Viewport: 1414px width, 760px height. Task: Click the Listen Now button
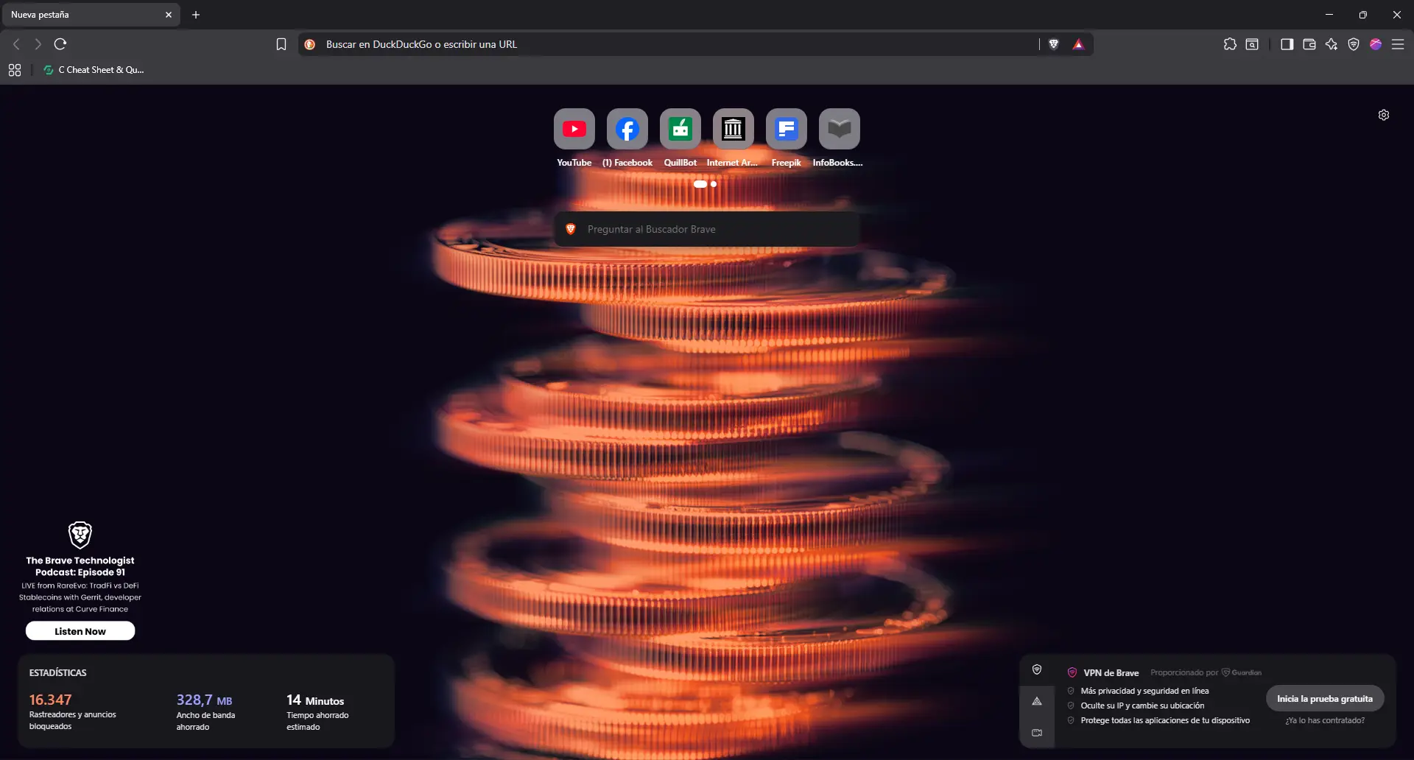coord(80,631)
